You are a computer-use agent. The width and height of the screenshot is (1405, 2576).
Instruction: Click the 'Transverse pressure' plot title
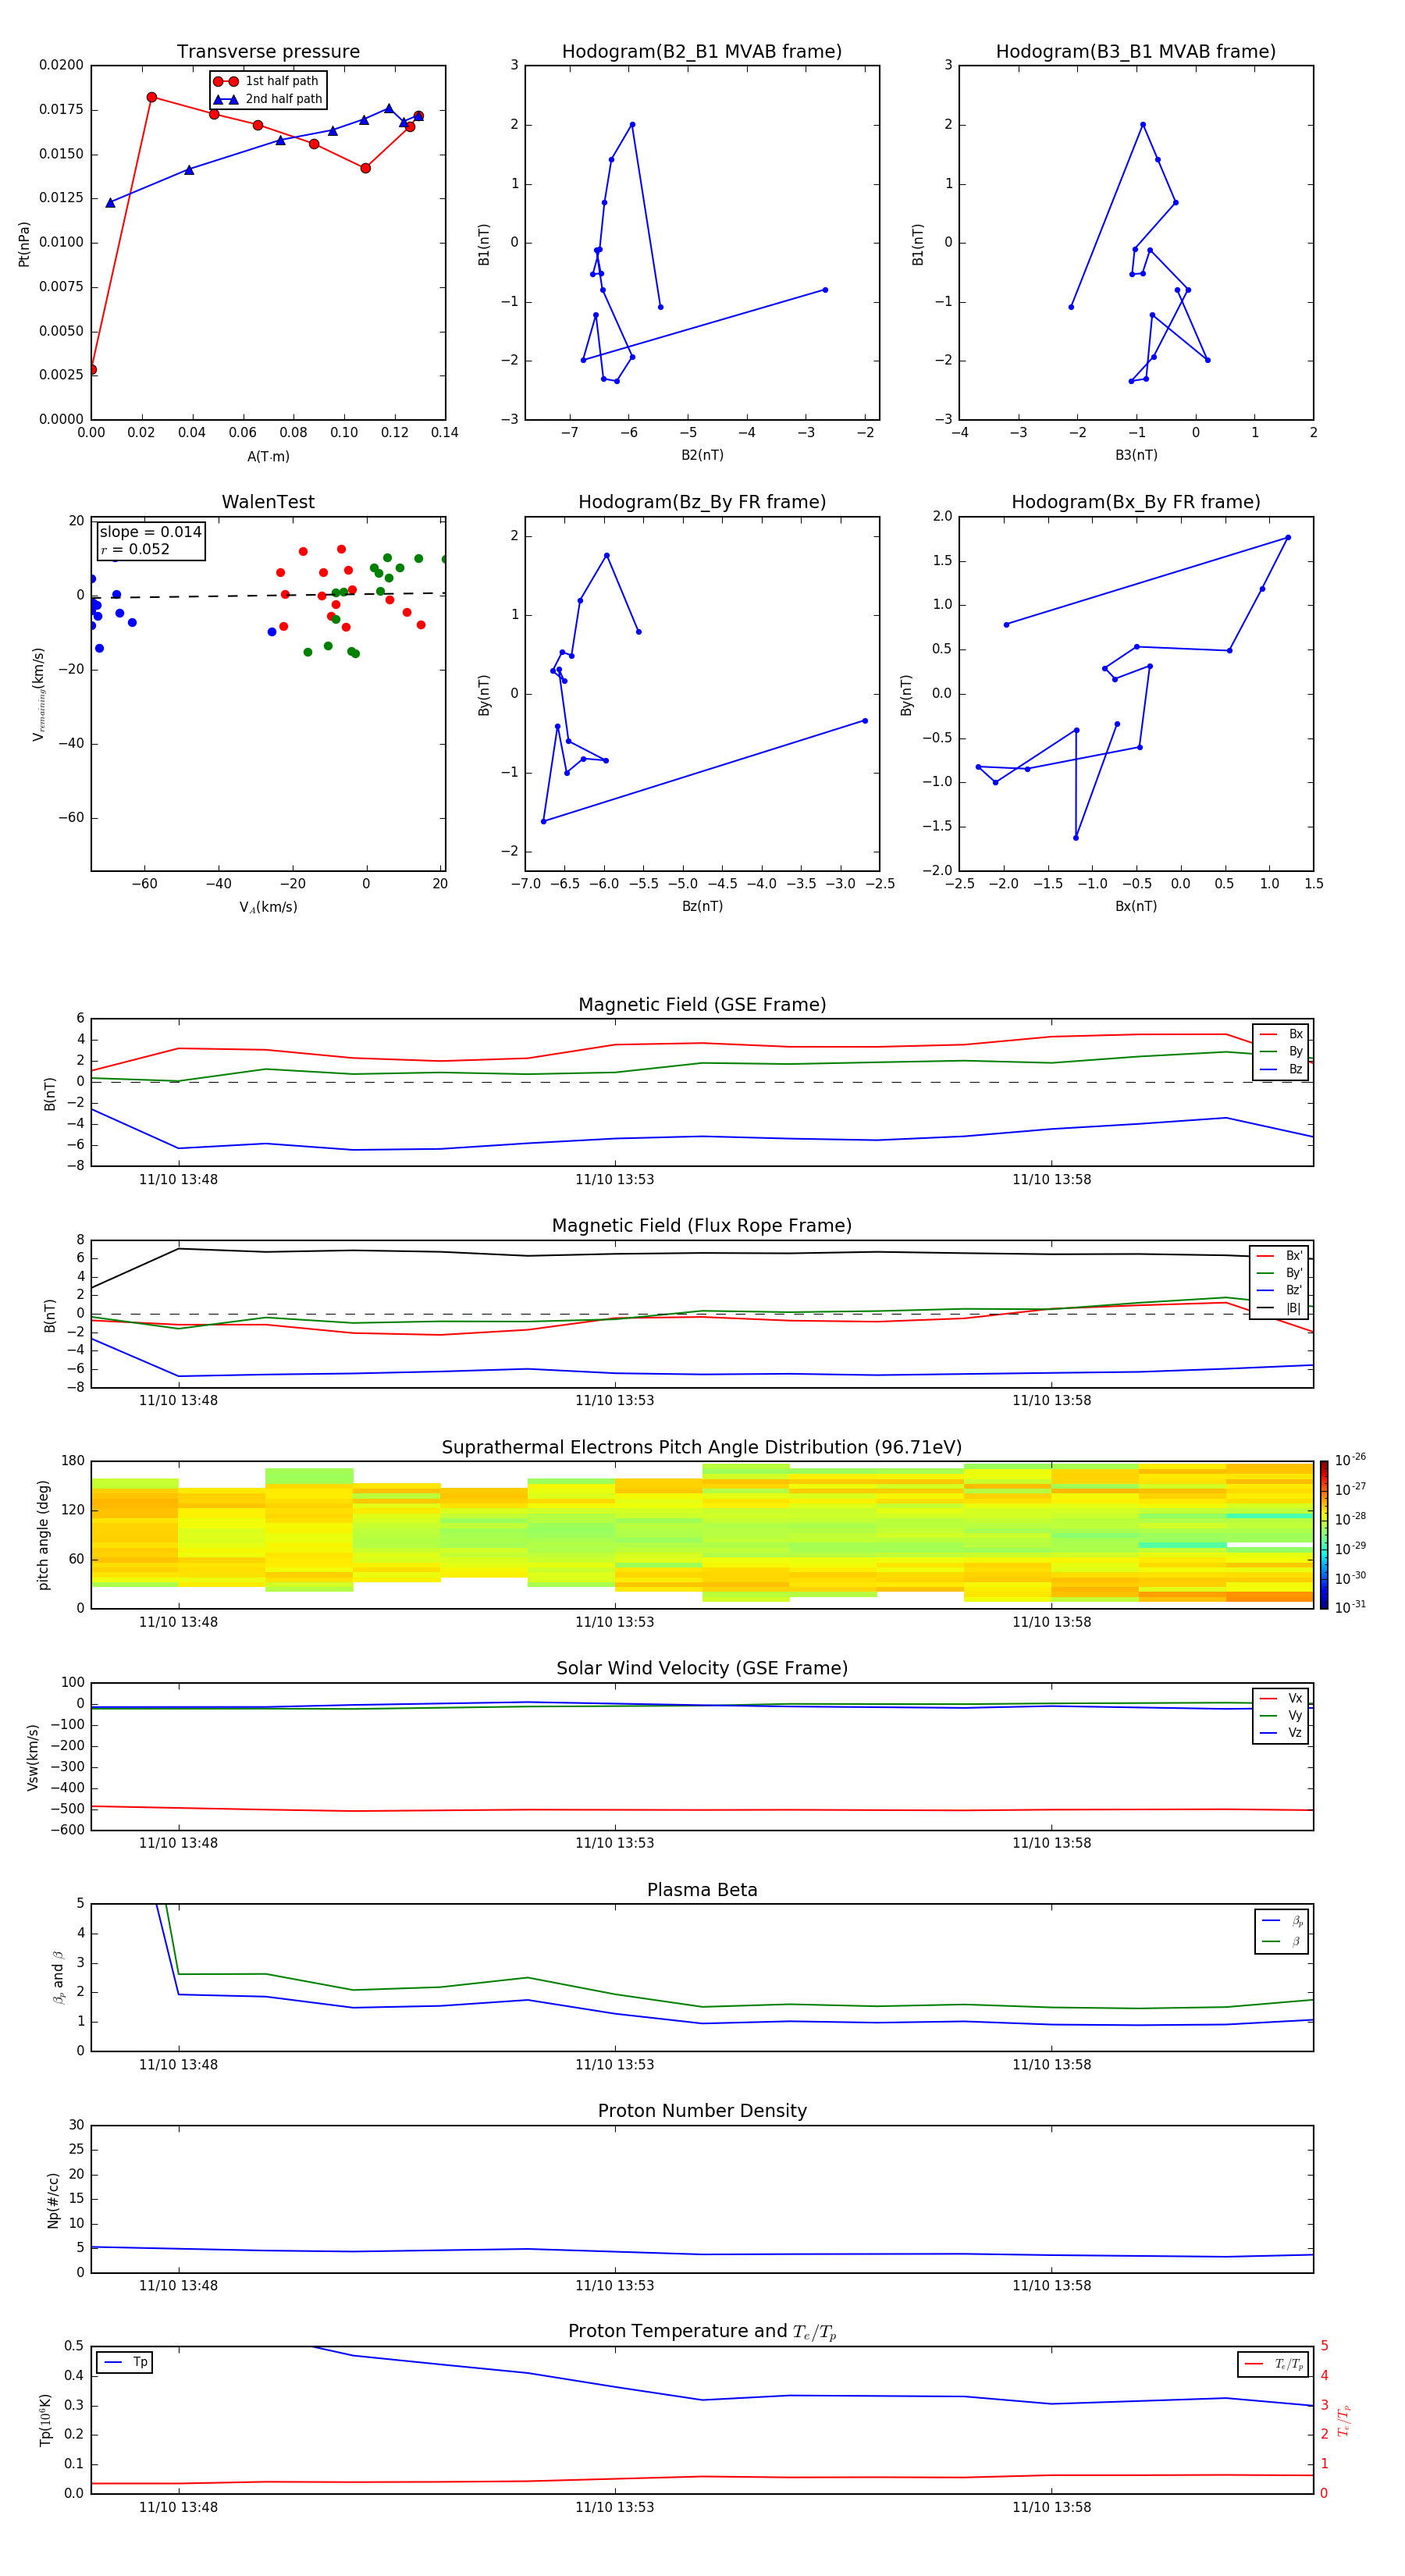pyautogui.click(x=268, y=52)
